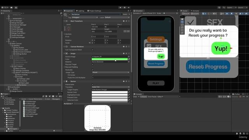Screen dimensions: 249x140
Task: Select the GameManager script asset
Action: coord(30,106)
